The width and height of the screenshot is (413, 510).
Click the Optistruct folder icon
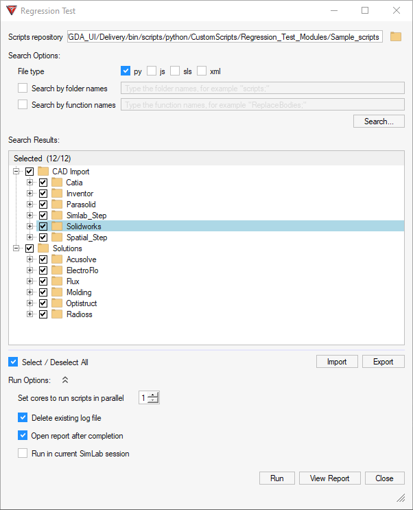point(57,303)
